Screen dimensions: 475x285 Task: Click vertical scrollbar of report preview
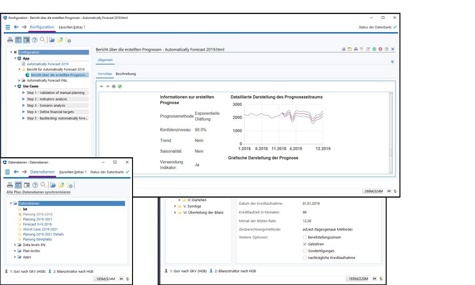pyautogui.click(x=390, y=133)
